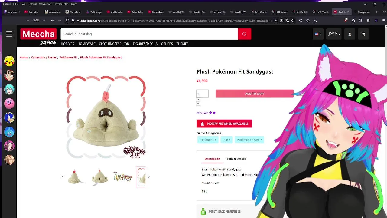Expand the language flag dropdown
The height and width of the screenshot is (218, 387).
[318, 34]
